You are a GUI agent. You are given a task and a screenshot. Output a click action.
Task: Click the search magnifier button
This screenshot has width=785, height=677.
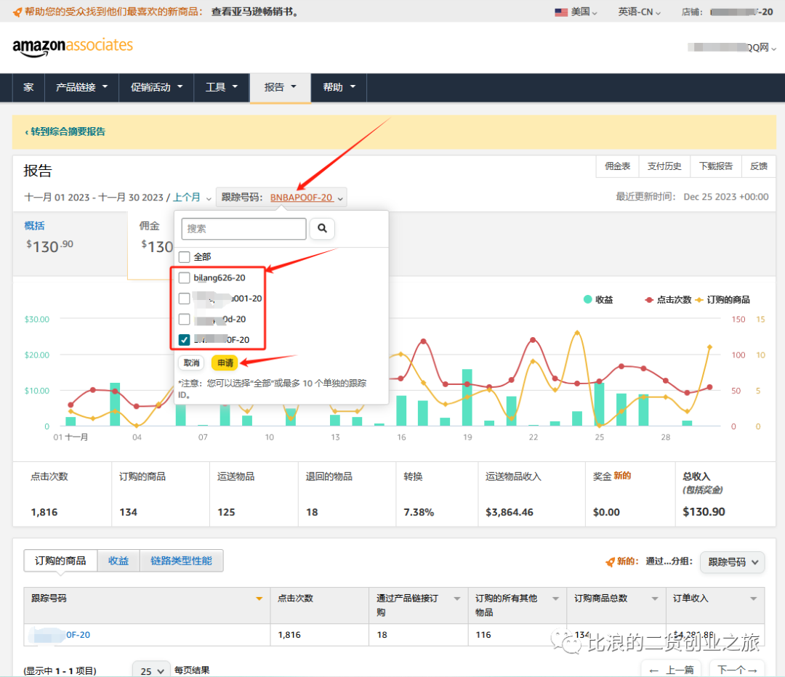pyautogui.click(x=323, y=229)
